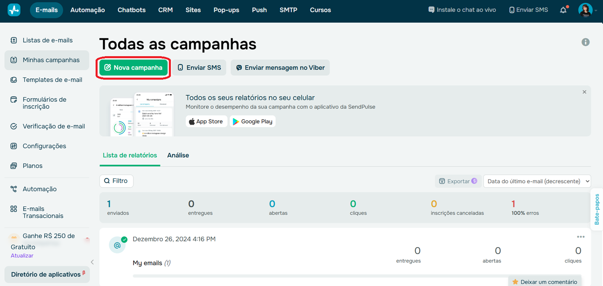This screenshot has width=603, height=286.
Task: Open campaign options three-dot menu
Action: [581, 237]
